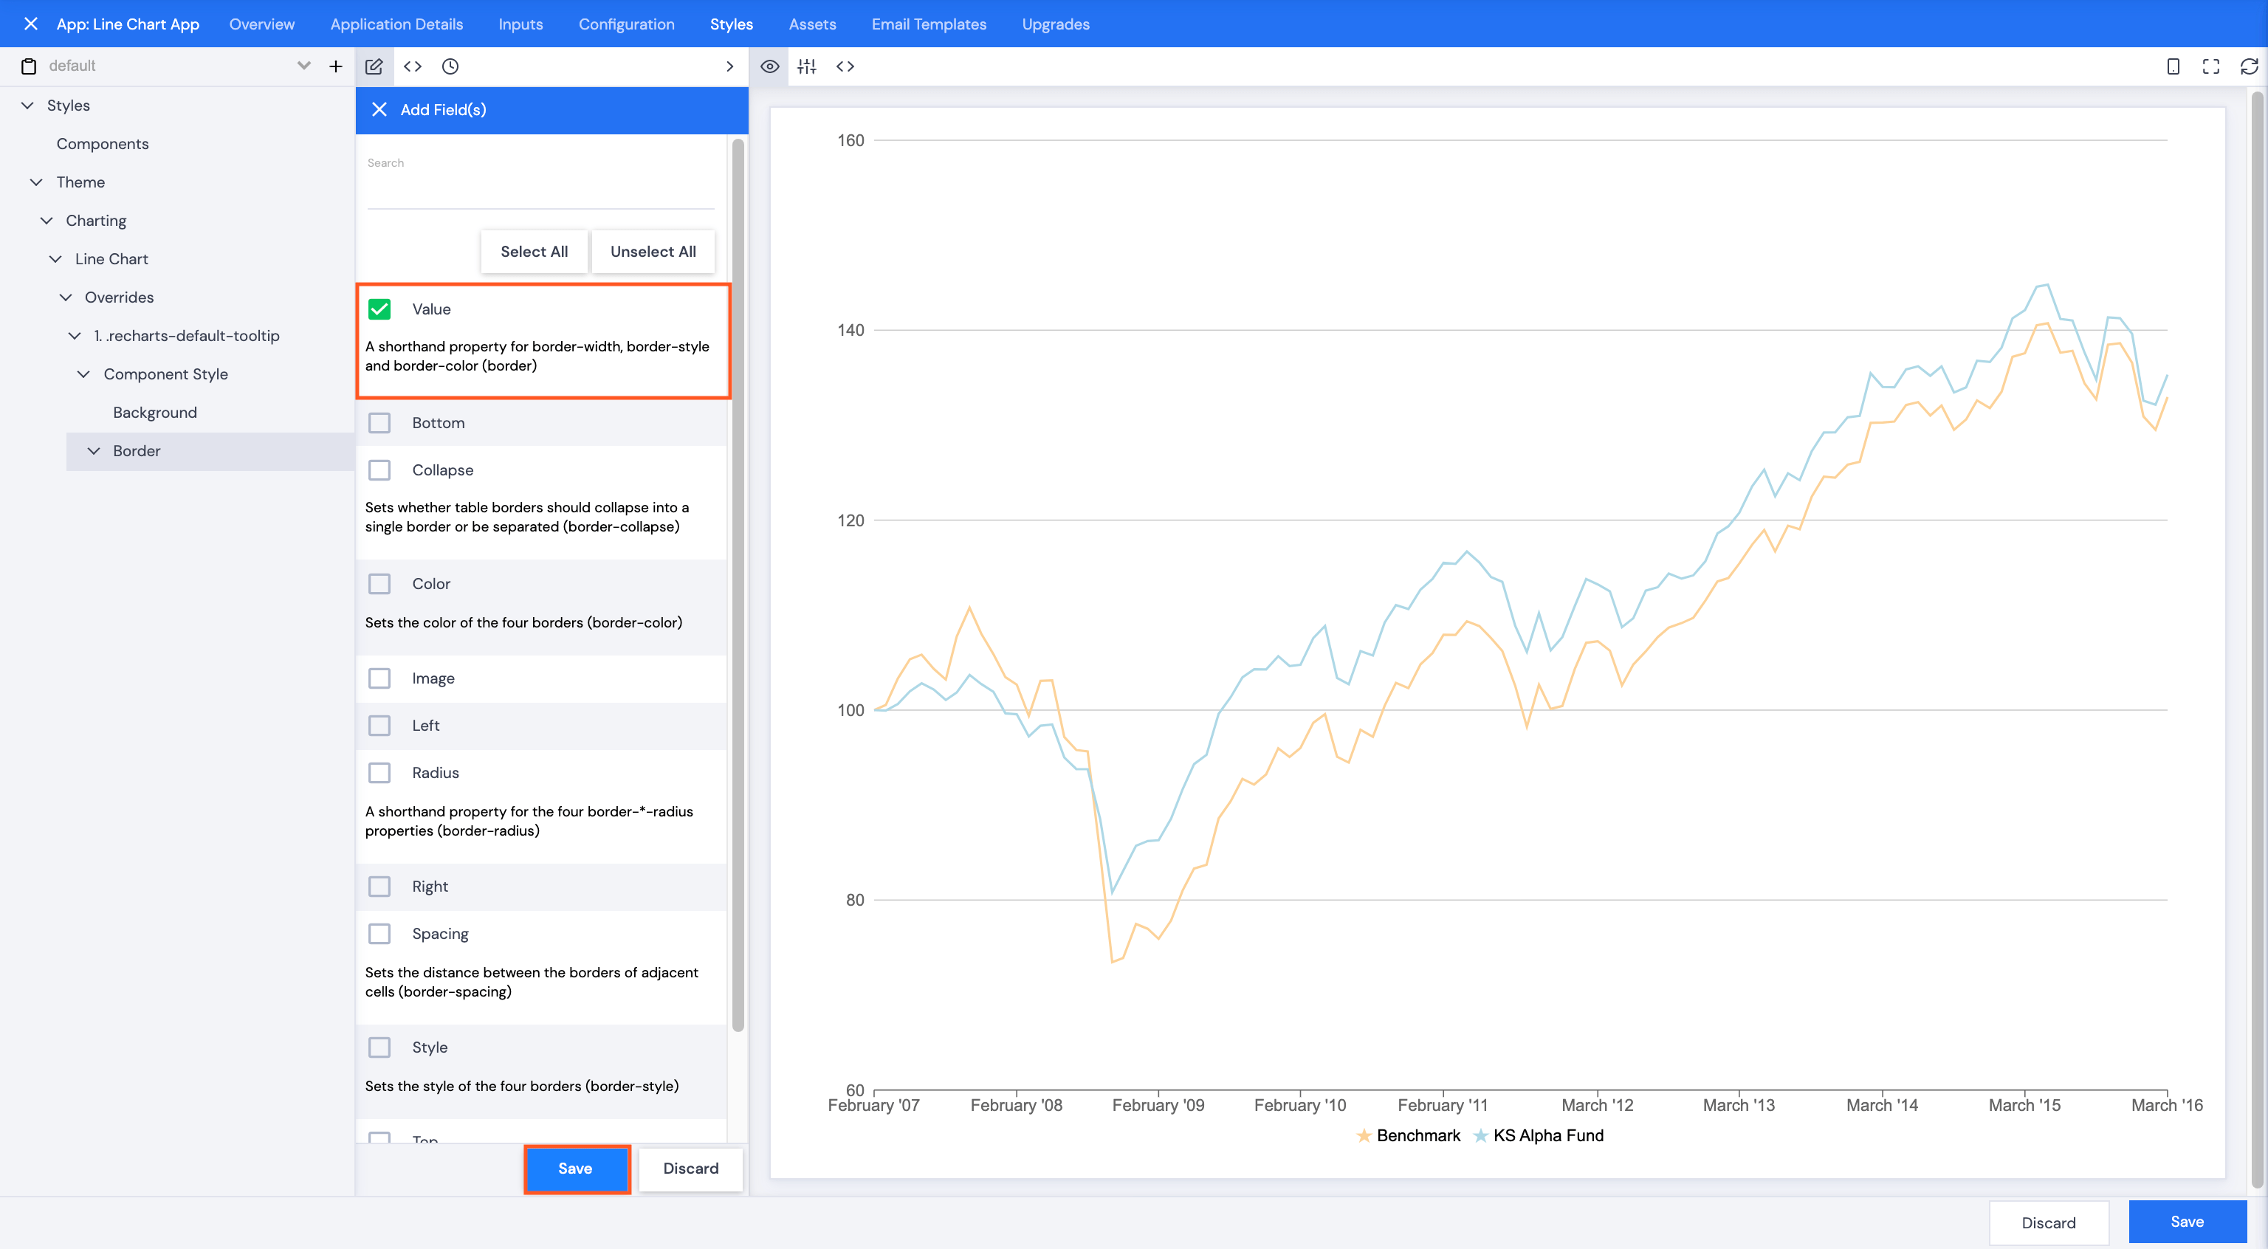Collapse the Line Chart tree section
This screenshot has width=2268, height=1249.
[55, 259]
